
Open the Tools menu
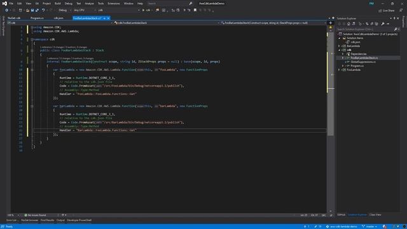pyautogui.click(x=100, y=4)
